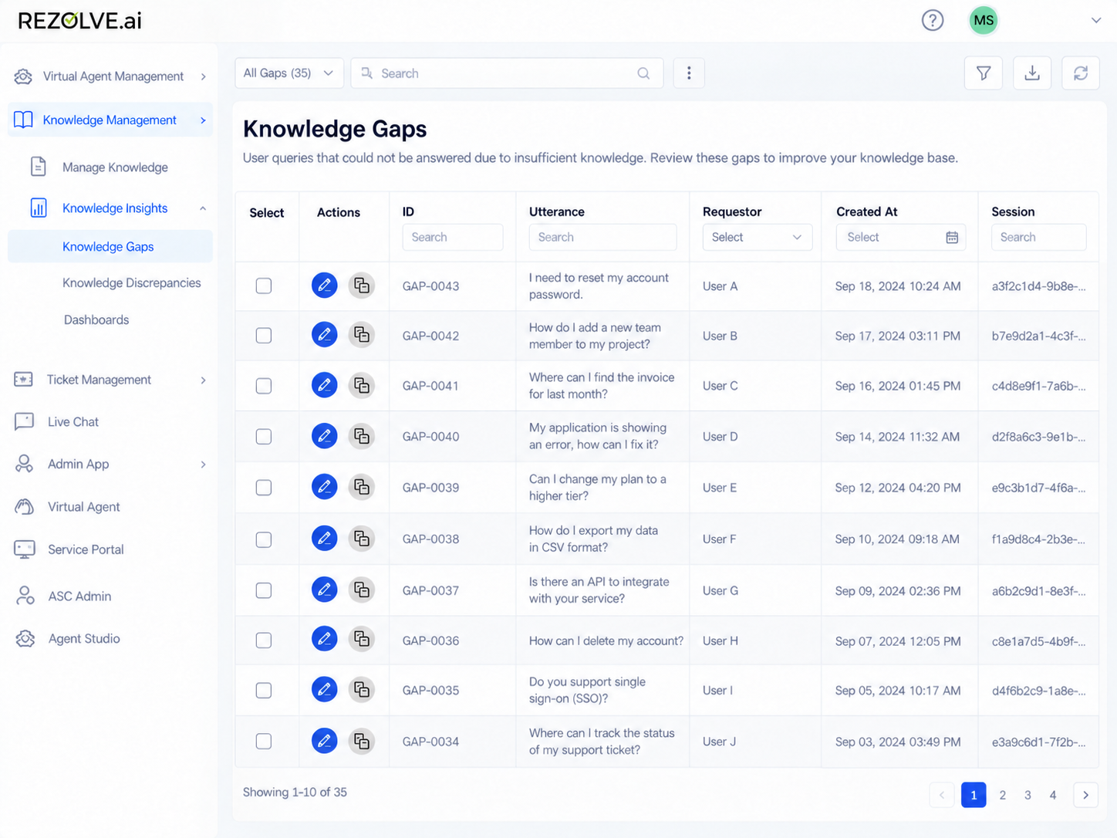
Task: Open the All Gaps (35) dropdown
Action: click(x=289, y=73)
